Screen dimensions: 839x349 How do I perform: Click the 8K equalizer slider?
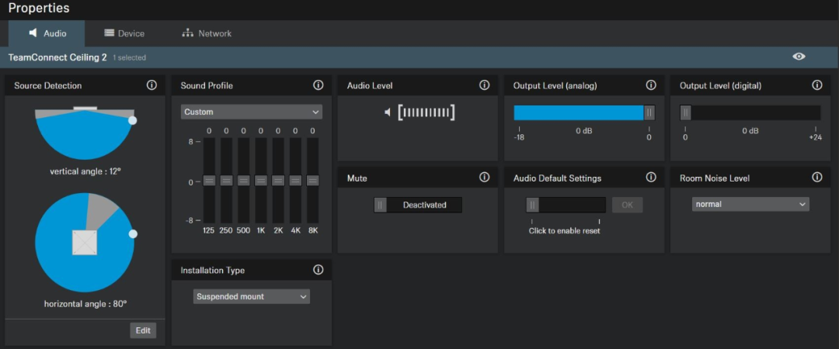312,181
